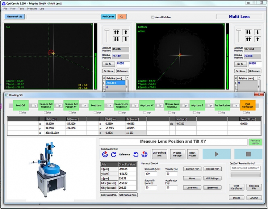The height and width of the screenshot is (209, 268).
Task: Click single counterclockwise rotate icon right of Reference
Action: (x=136, y=154)
